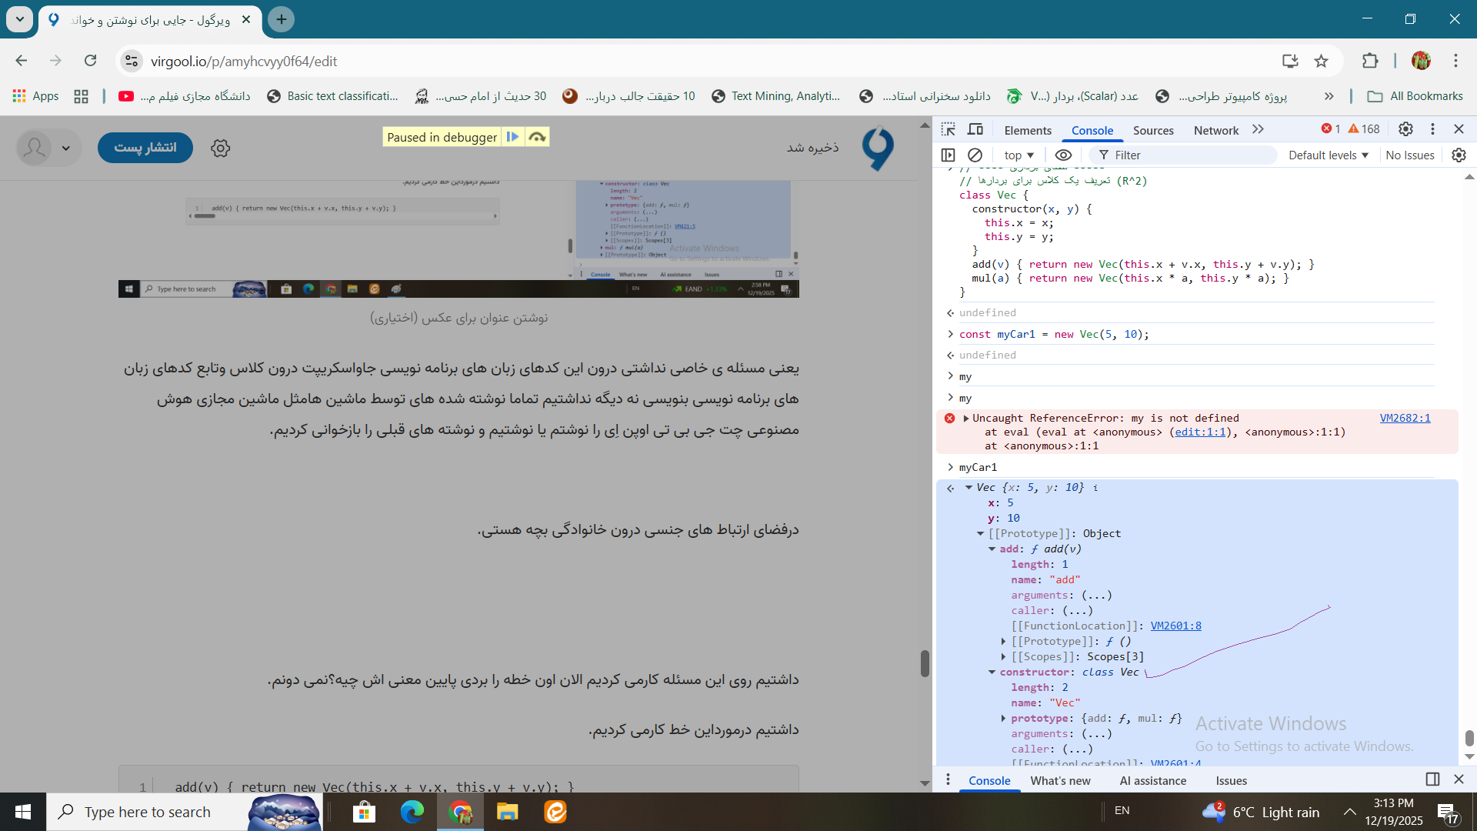
Task: Create live expression with the eye icon
Action: pyautogui.click(x=1063, y=155)
